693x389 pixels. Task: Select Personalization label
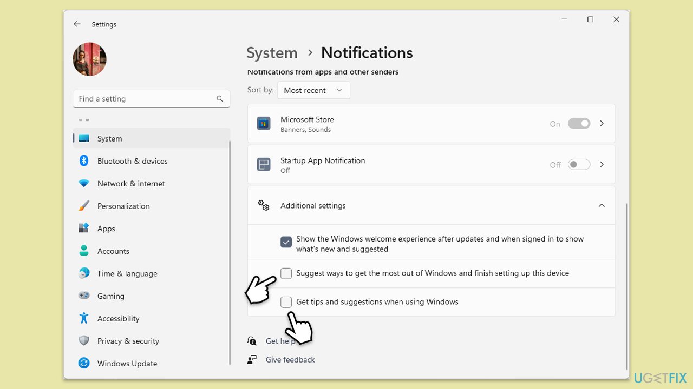point(123,206)
